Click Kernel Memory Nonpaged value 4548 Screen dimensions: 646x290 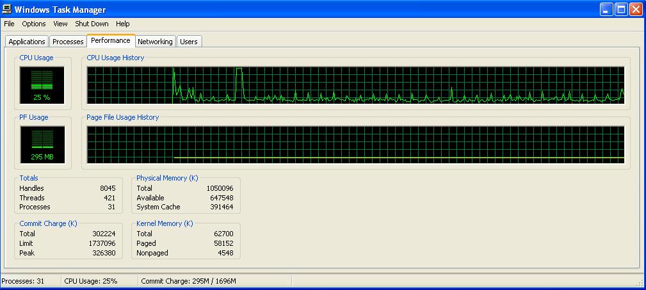point(226,253)
